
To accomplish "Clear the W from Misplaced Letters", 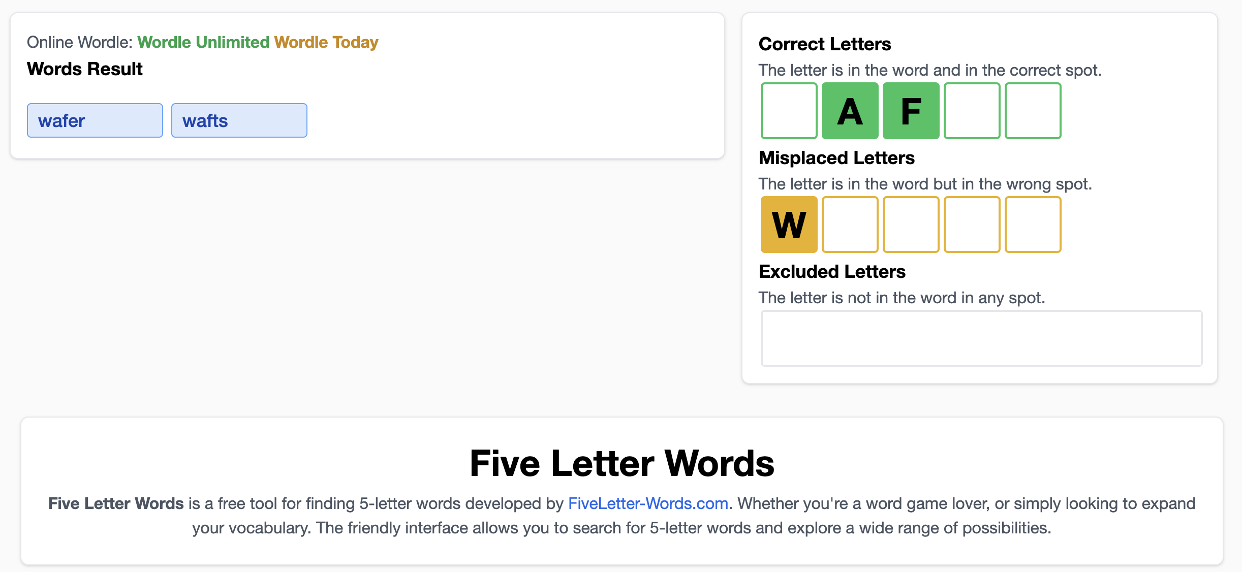I will pyautogui.click(x=788, y=225).
